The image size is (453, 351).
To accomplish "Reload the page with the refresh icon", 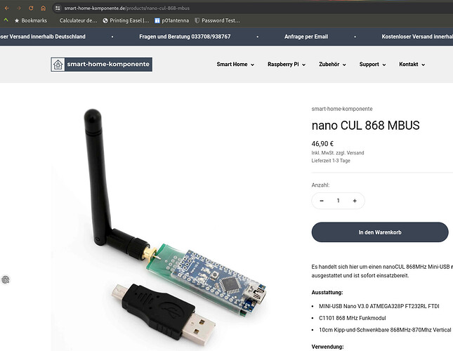I will pyautogui.click(x=31, y=8).
